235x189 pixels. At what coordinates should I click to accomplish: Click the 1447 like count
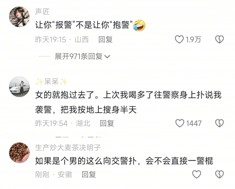click(x=194, y=123)
